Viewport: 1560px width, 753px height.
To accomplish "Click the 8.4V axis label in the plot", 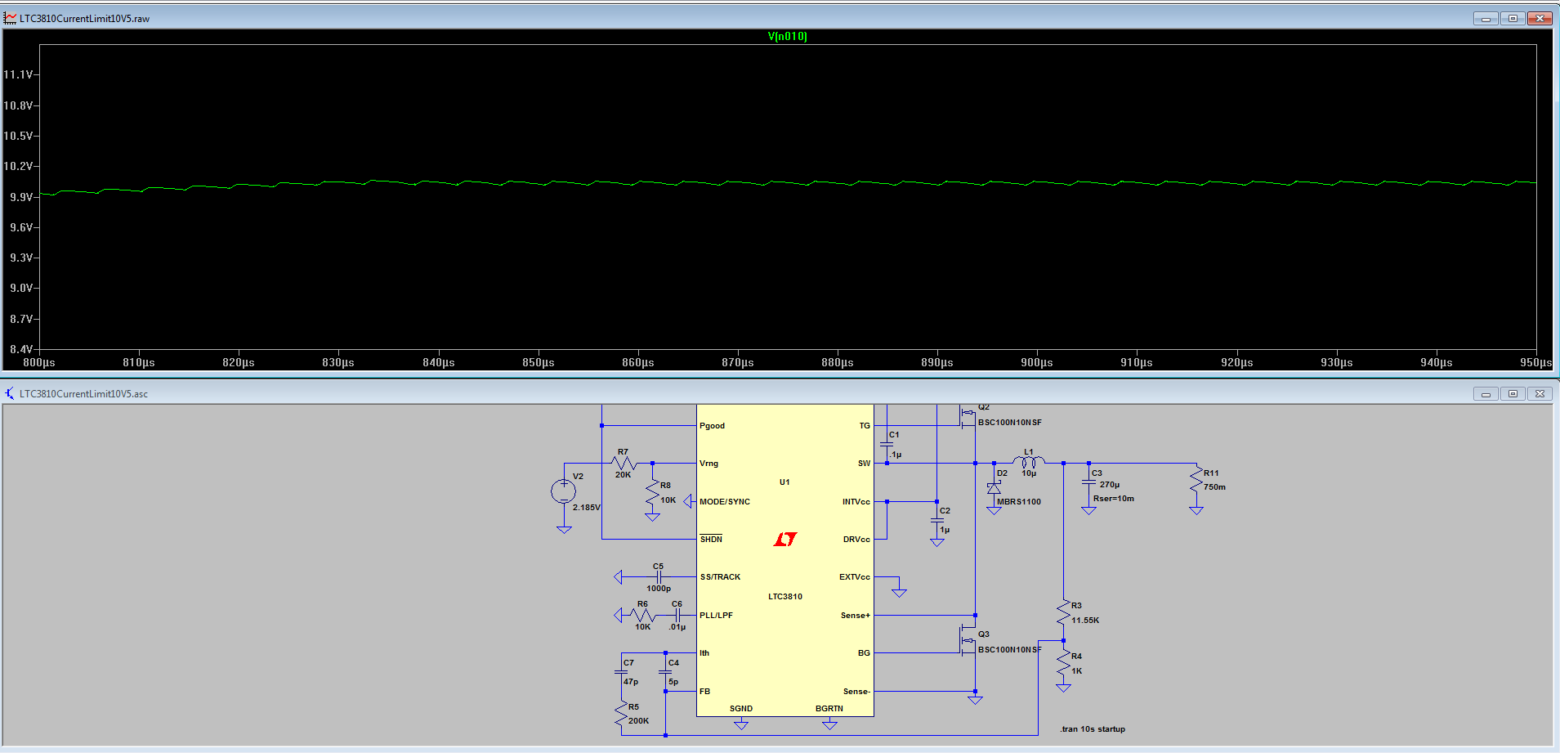I will 21,349.
